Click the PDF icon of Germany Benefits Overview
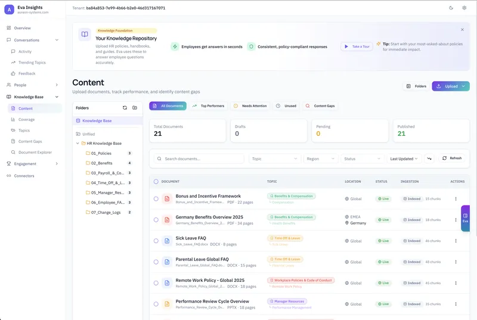 click(x=167, y=220)
